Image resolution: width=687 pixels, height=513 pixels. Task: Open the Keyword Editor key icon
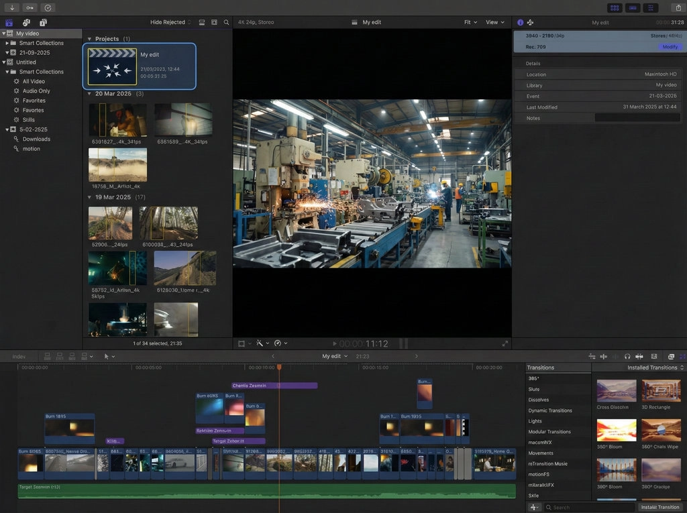coord(30,7)
